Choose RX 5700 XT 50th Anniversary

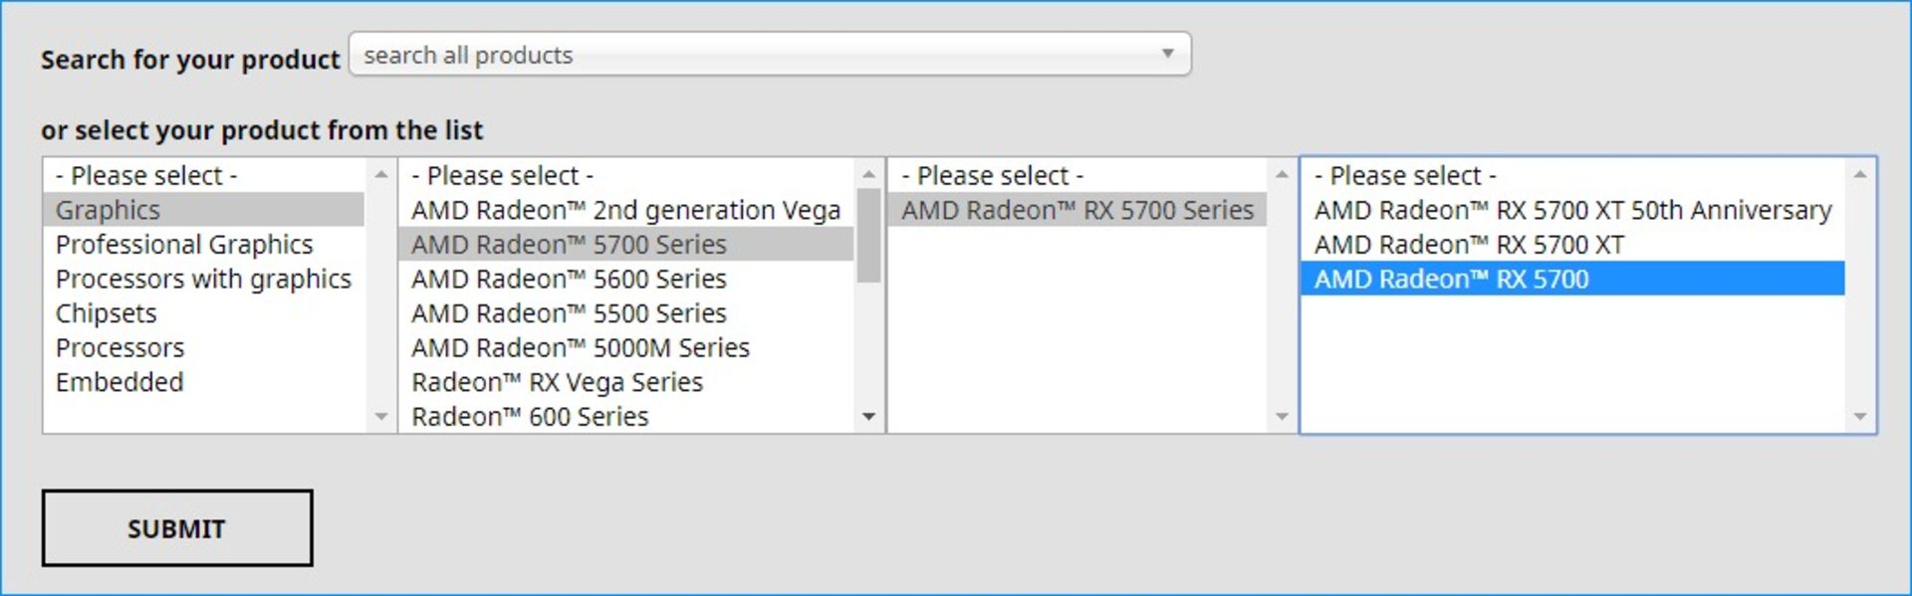[x=1572, y=210]
